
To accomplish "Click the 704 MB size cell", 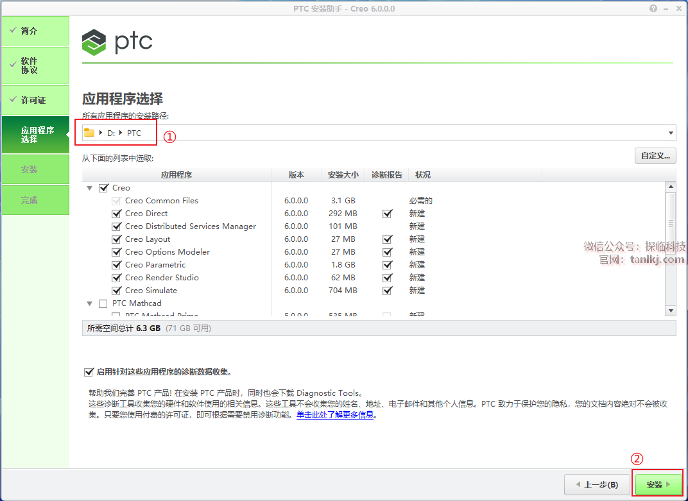I will tap(343, 291).
